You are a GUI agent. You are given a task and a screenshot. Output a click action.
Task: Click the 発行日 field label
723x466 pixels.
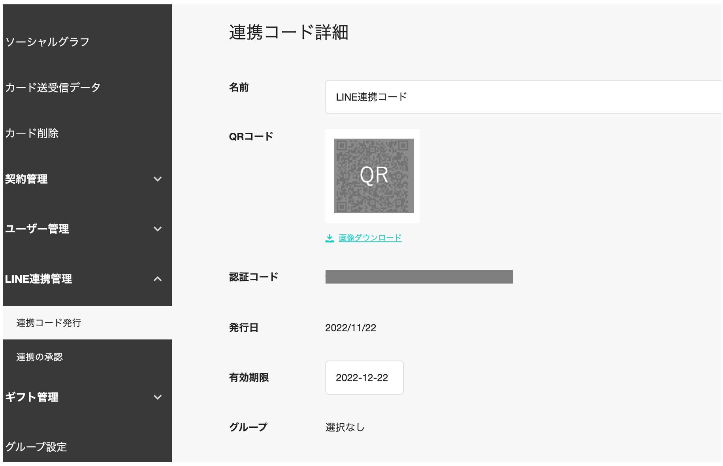pos(244,328)
